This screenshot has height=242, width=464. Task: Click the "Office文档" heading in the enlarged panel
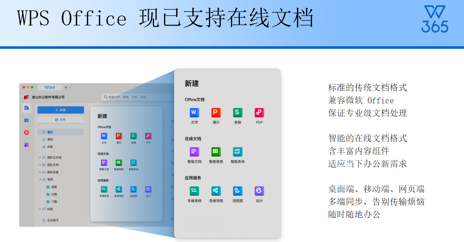[195, 100]
